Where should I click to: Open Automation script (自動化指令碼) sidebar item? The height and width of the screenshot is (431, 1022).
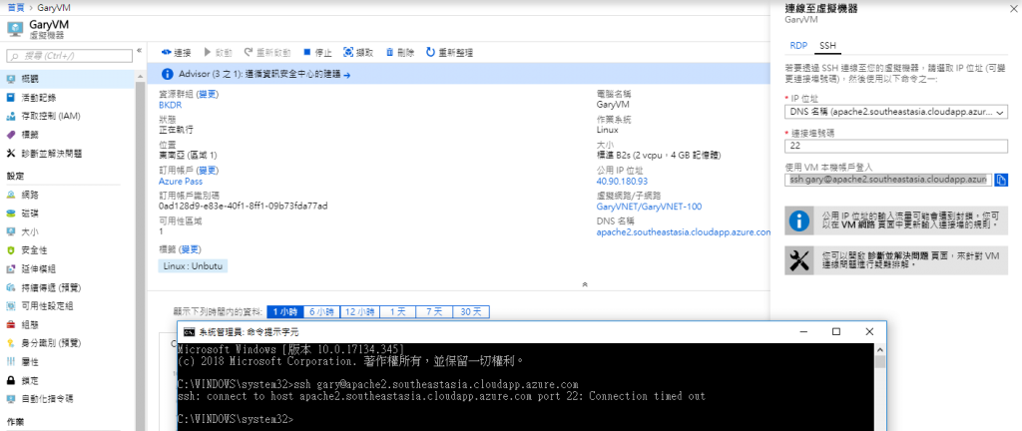(68, 398)
